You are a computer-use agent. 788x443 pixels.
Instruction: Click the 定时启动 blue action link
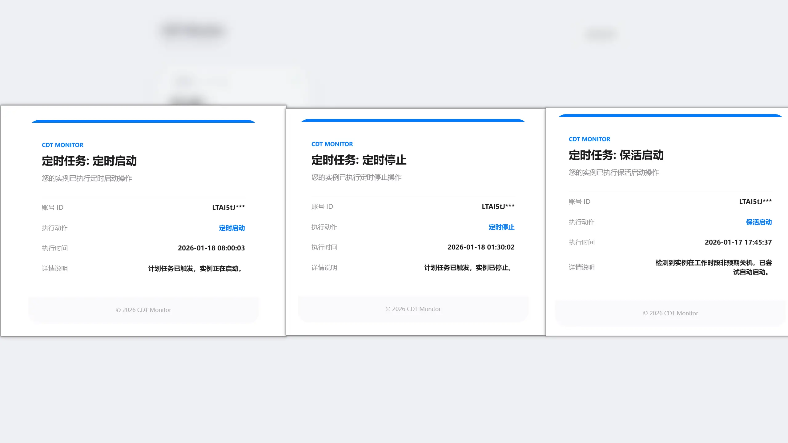click(231, 228)
